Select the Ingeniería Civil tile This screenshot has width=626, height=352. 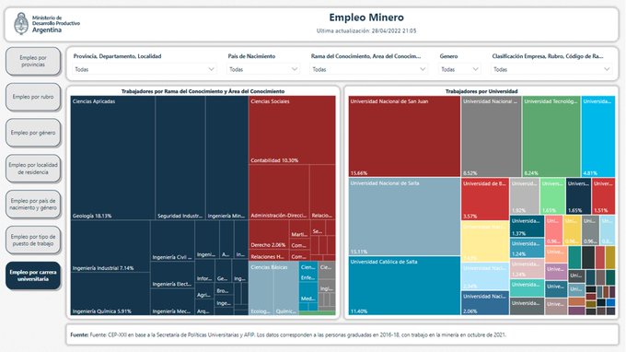point(172,241)
